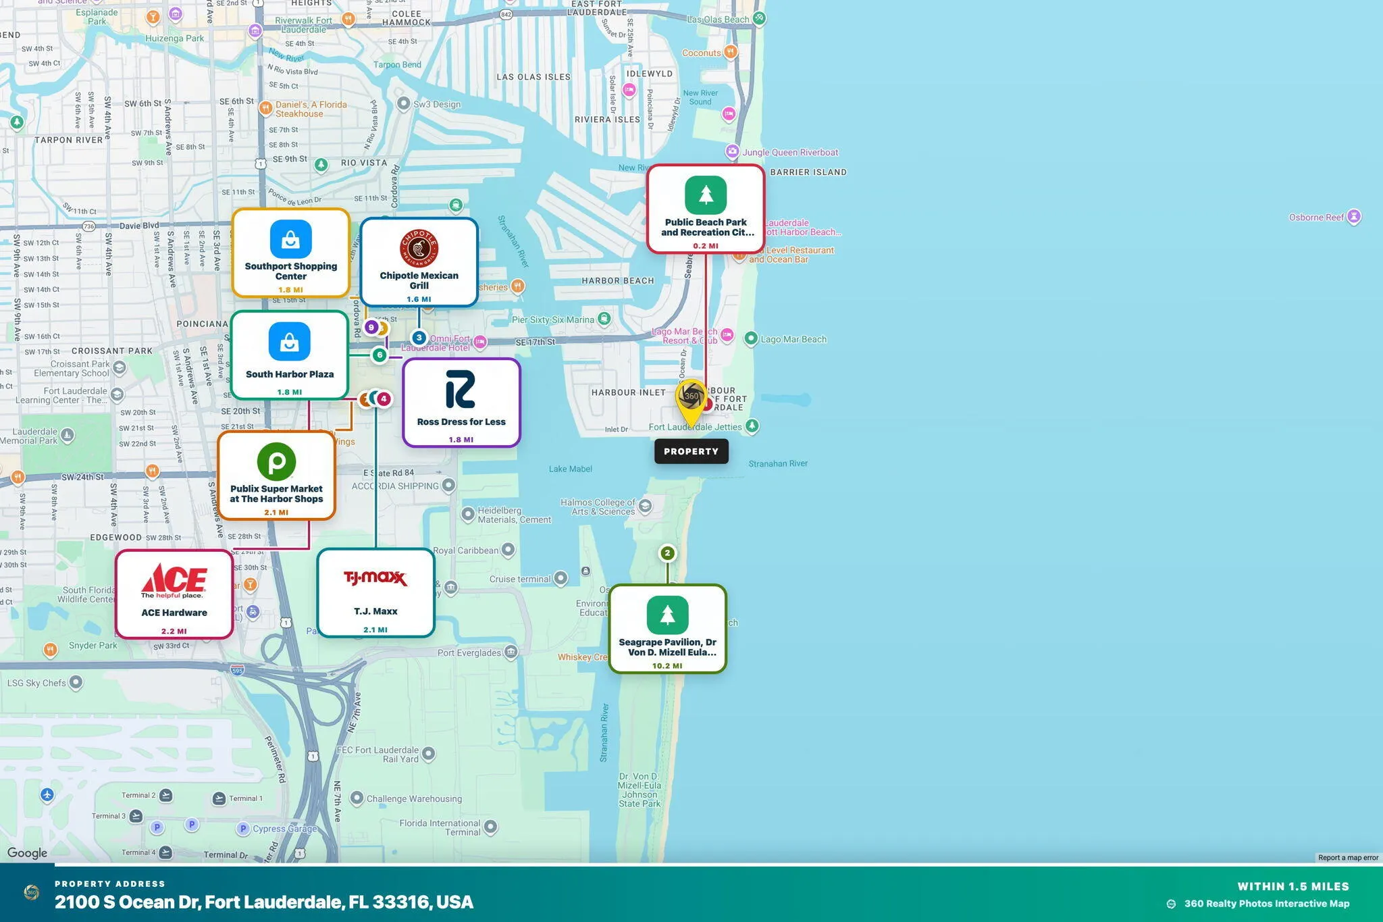Click the Royal Caribbean marker icon
This screenshot has width=1383, height=922.
(x=508, y=550)
